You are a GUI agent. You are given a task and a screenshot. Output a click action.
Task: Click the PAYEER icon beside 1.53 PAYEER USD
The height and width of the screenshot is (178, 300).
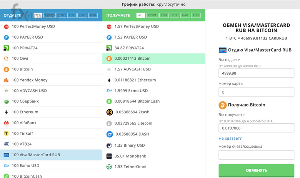click(x=109, y=37)
